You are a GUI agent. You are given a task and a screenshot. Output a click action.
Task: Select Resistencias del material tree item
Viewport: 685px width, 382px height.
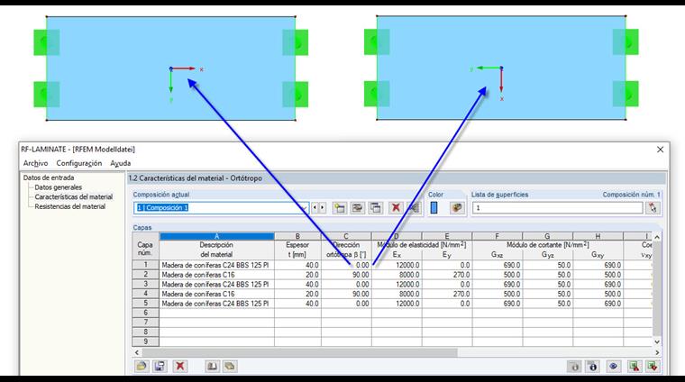(x=70, y=206)
